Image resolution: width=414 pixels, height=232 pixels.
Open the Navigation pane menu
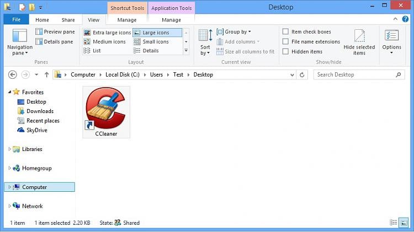[x=20, y=42]
